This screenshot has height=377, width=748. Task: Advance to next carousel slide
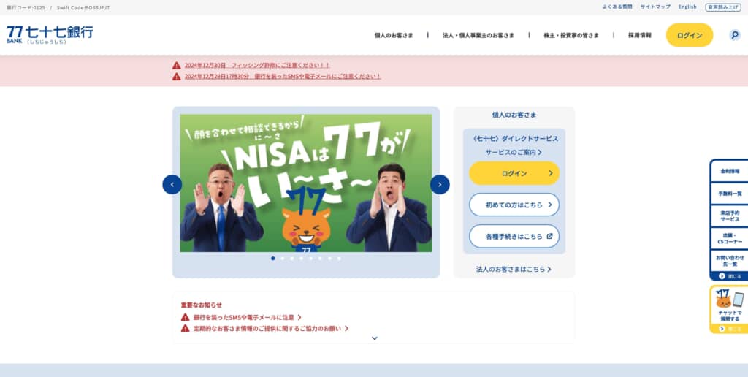tap(439, 184)
